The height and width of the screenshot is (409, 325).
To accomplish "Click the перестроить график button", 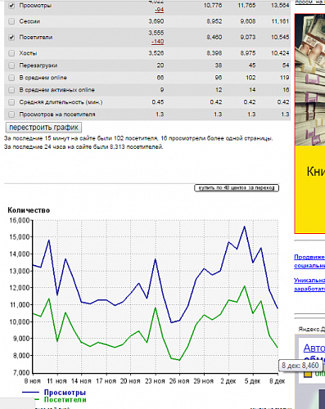I will [43, 128].
